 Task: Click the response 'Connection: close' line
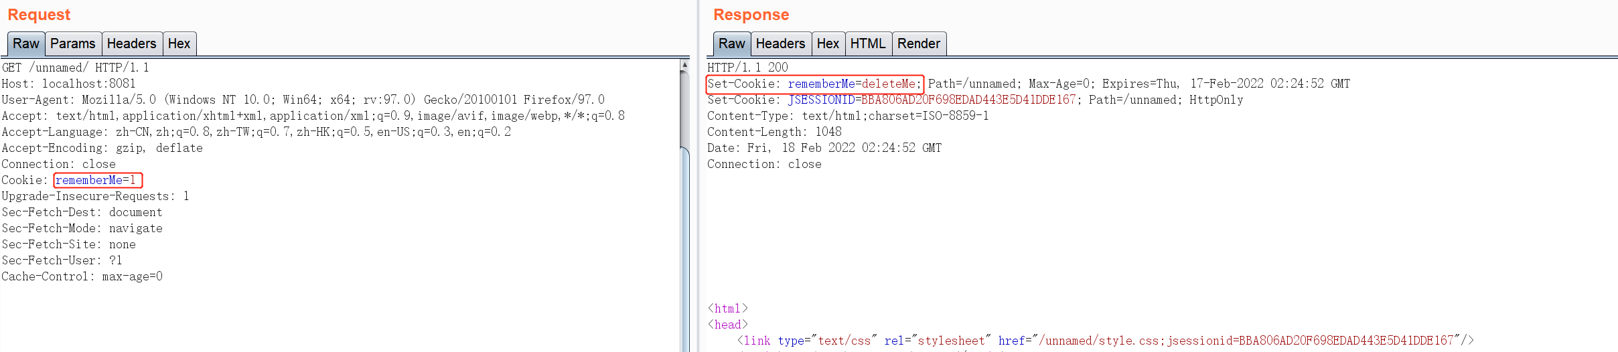click(765, 164)
